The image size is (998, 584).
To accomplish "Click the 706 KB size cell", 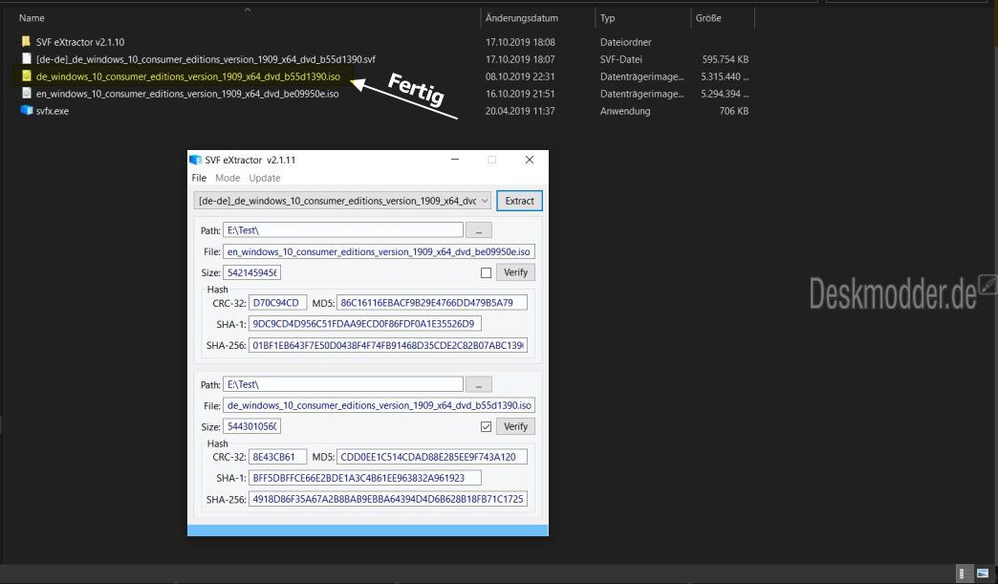I will [x=734, y=111].
